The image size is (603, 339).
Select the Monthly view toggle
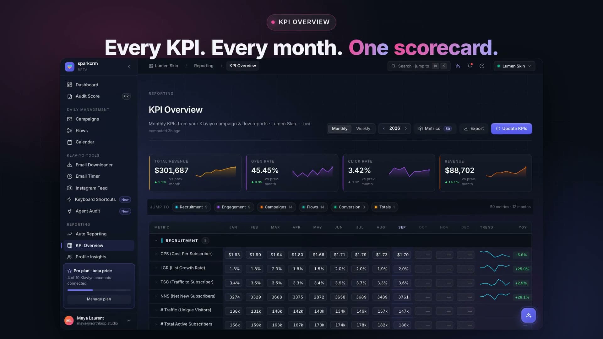click(340, 129)
